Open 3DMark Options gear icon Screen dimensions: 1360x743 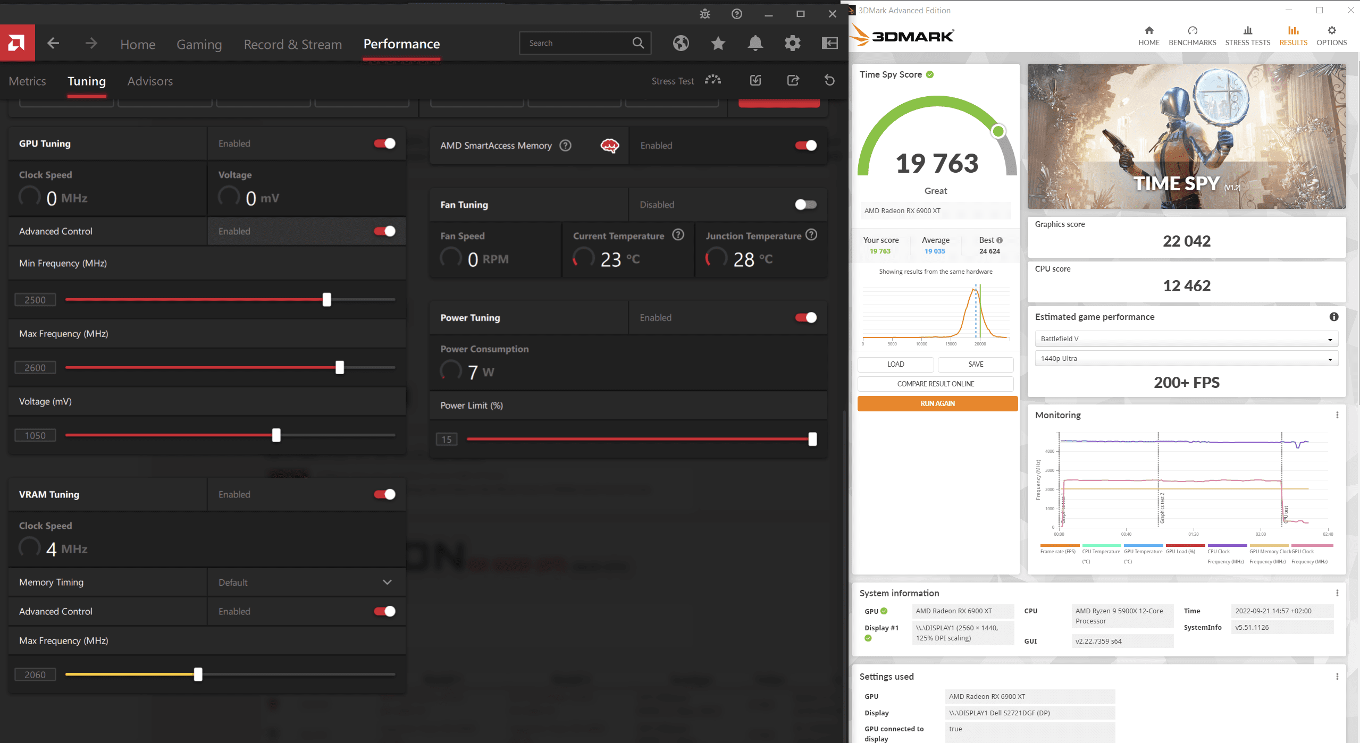(1331, 31)
